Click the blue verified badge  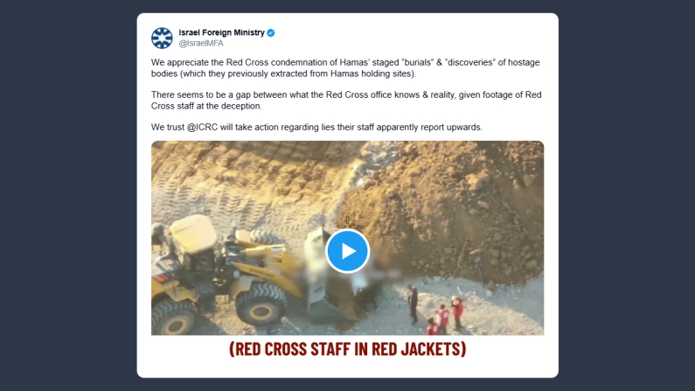point(271,33)
